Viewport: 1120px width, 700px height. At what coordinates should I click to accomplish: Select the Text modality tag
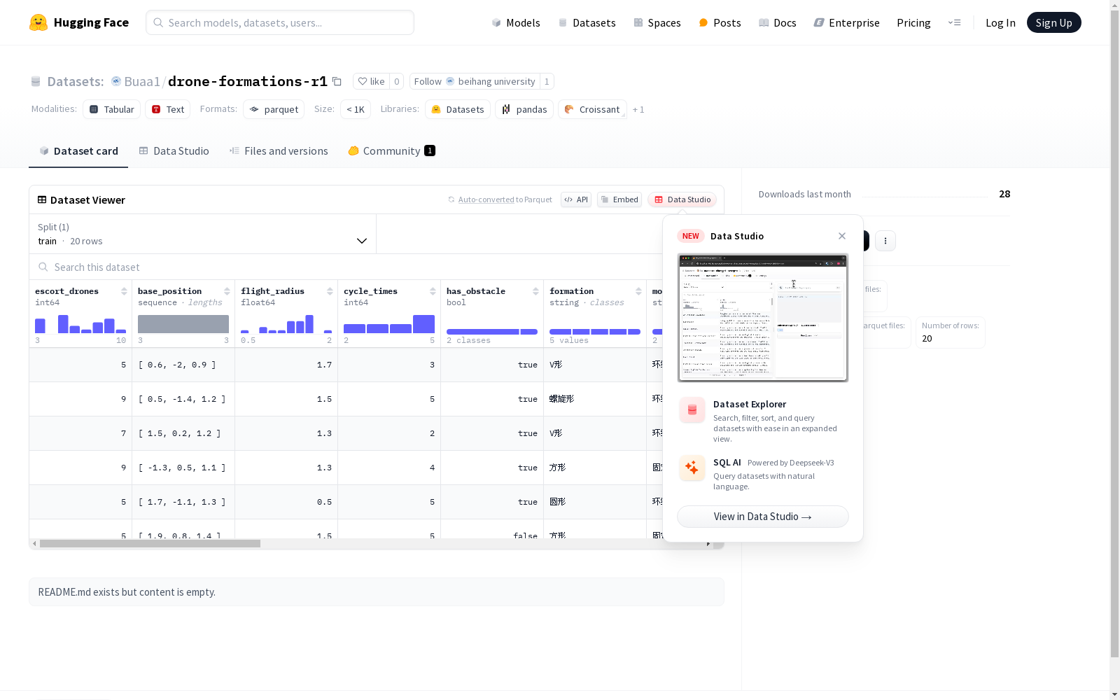(168, 109)
